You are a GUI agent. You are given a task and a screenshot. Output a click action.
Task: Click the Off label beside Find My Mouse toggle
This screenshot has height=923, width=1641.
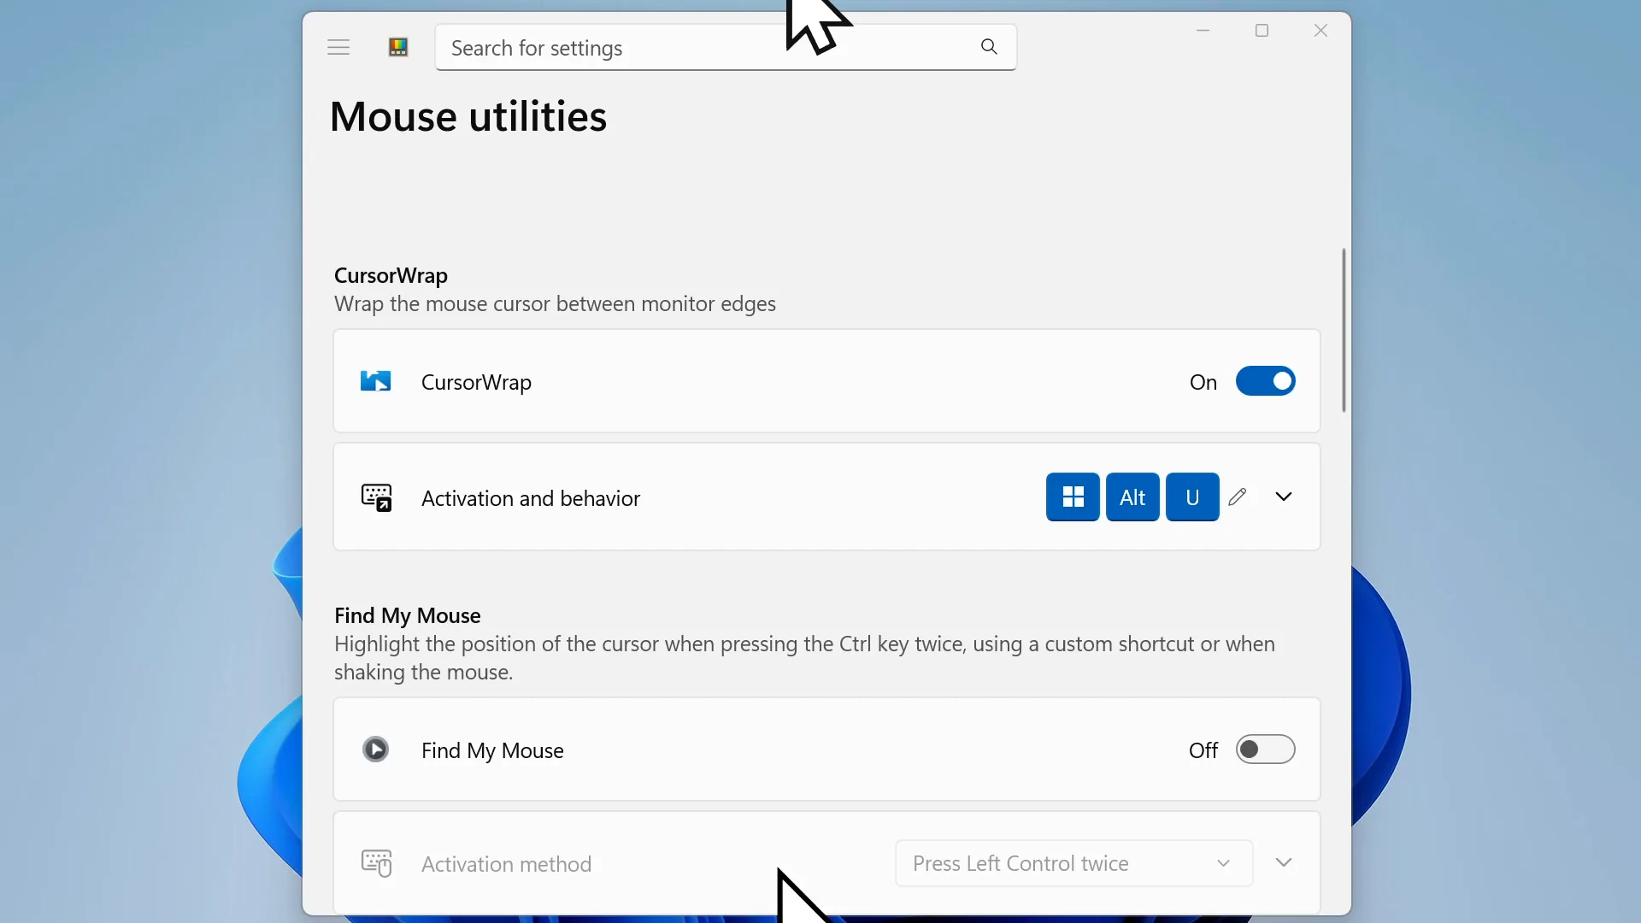click(1203, 750)
